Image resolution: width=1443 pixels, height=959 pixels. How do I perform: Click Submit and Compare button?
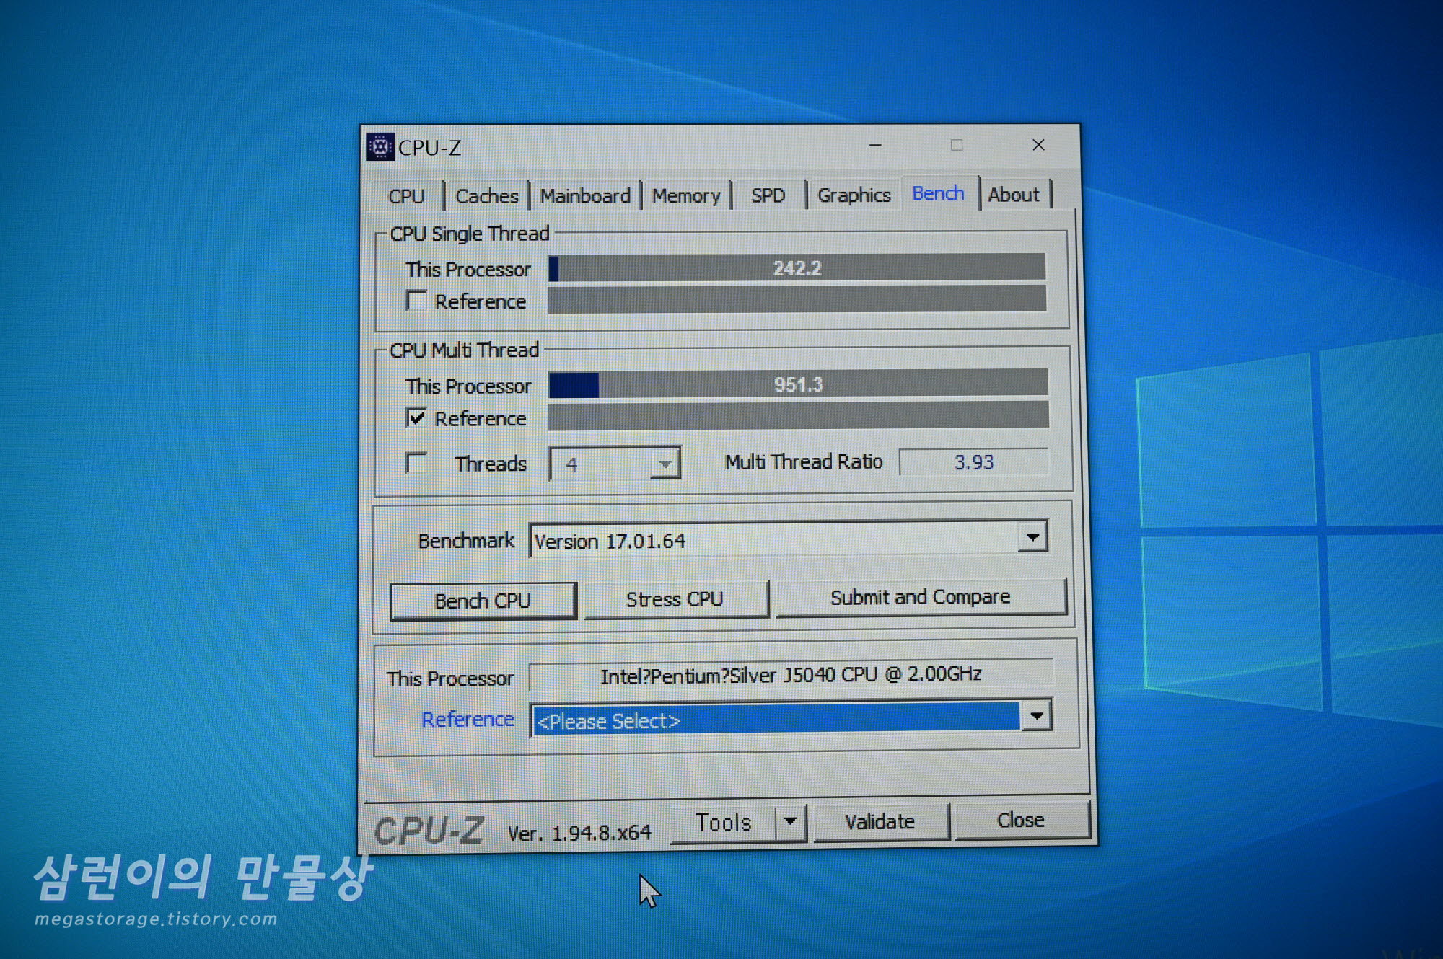[x=920, y=597]
